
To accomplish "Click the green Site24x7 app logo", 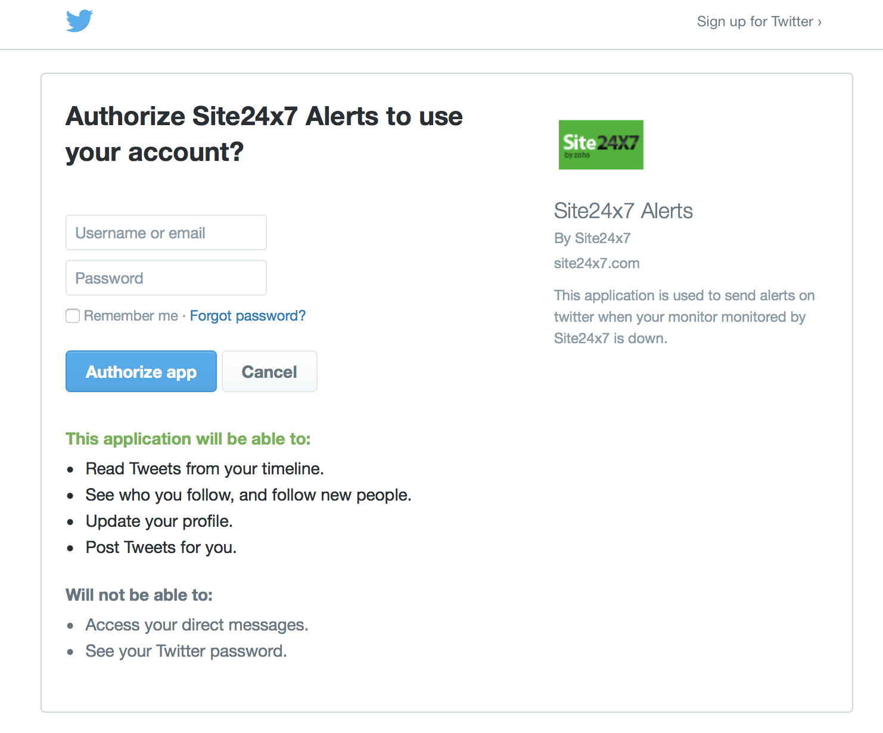I will click(601, 145).
